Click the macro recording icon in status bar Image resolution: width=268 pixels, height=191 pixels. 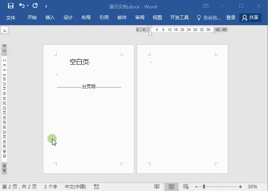(96, 187)
